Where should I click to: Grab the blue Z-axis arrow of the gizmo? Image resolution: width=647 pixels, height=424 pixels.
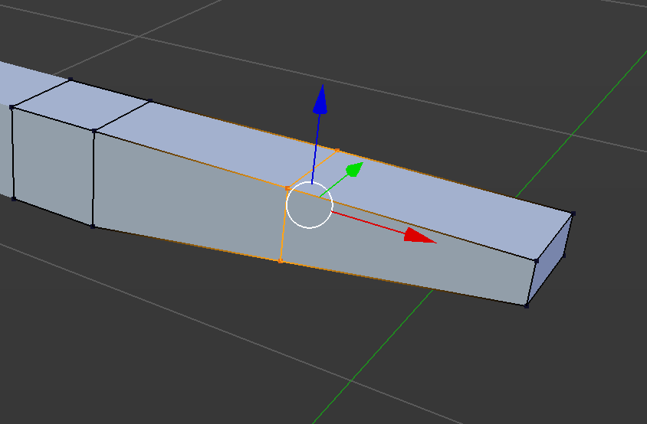pos(320,99)
